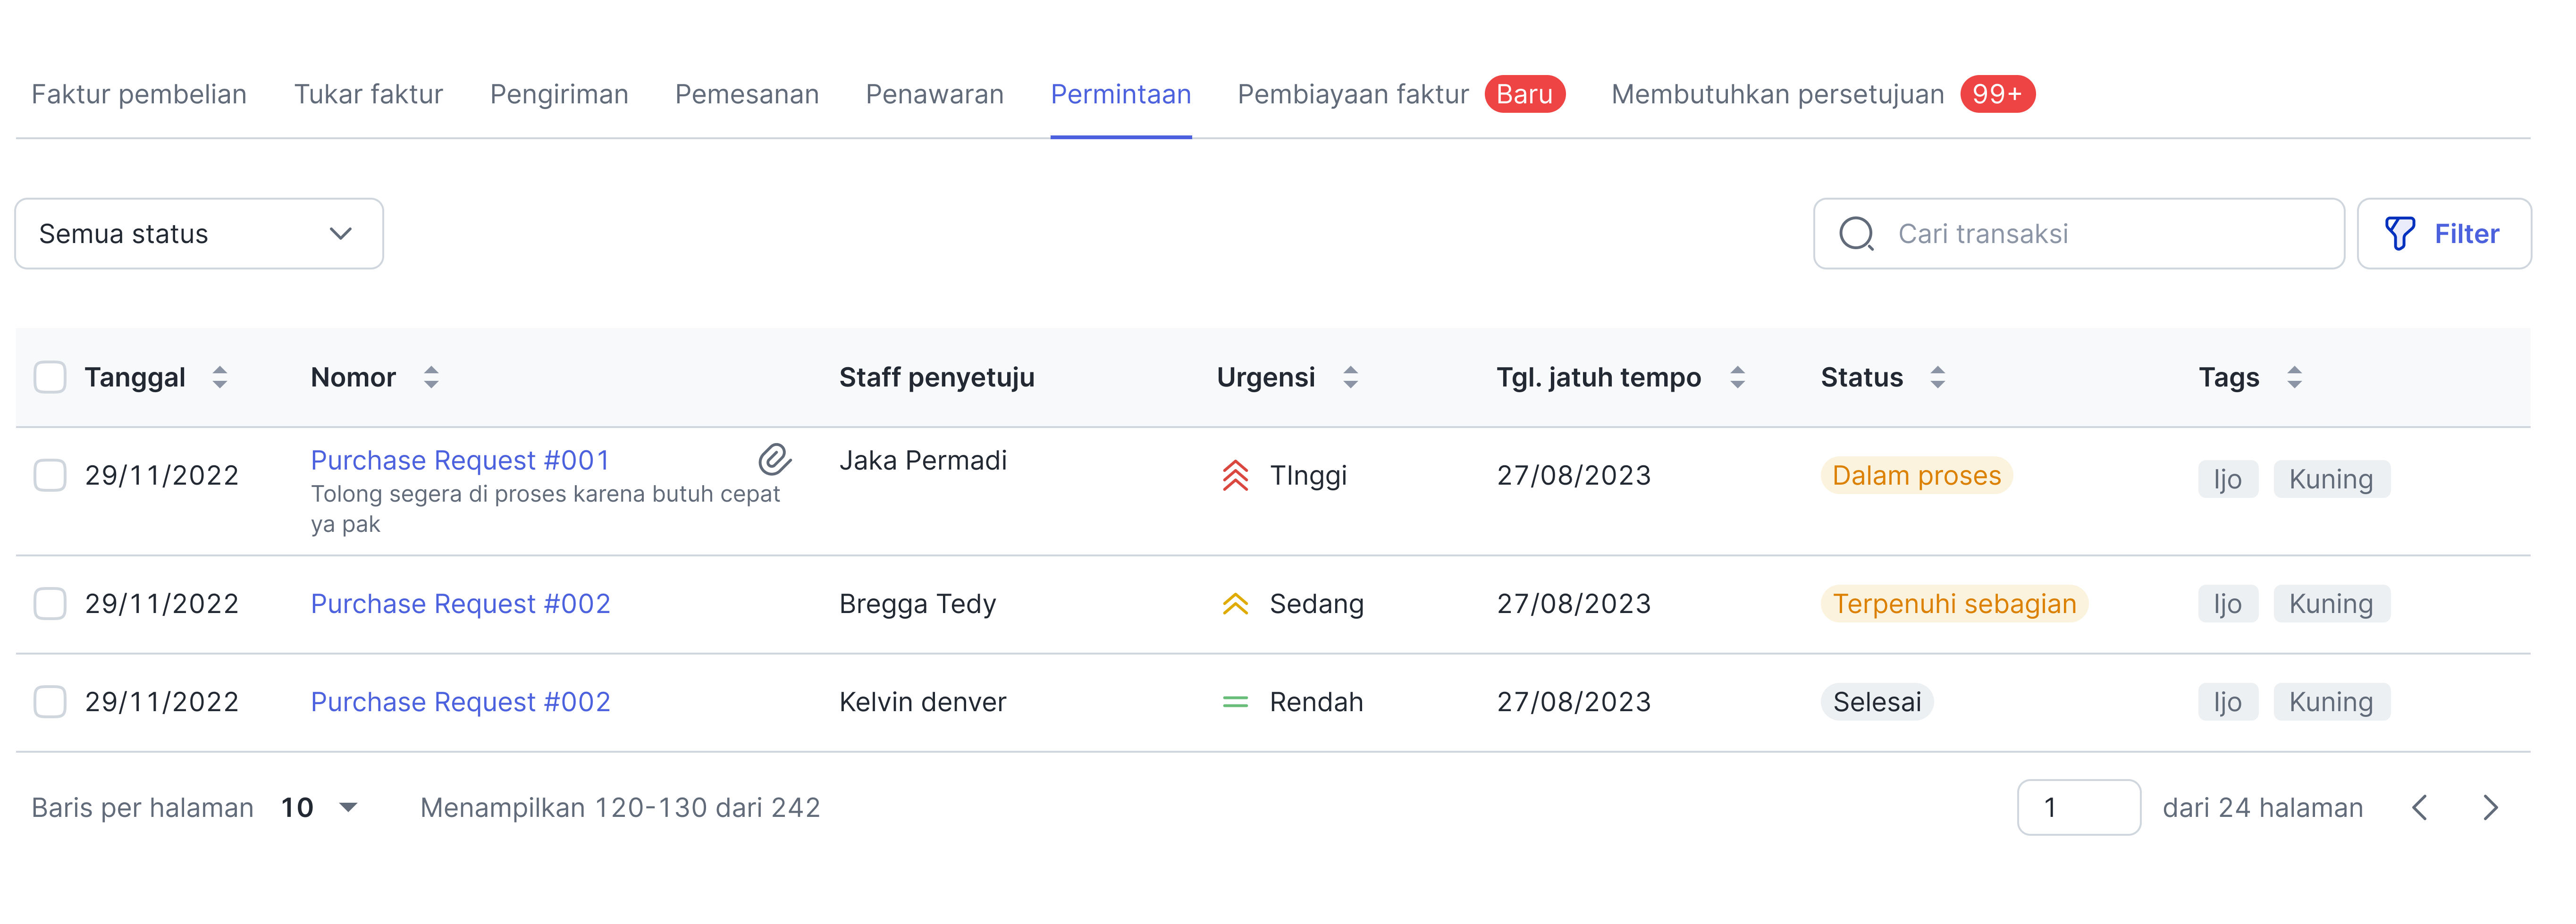The height and width of the screenshot is (924, 2576).
Task: Select the Permintaan tab
Action: coord(1120,94)
